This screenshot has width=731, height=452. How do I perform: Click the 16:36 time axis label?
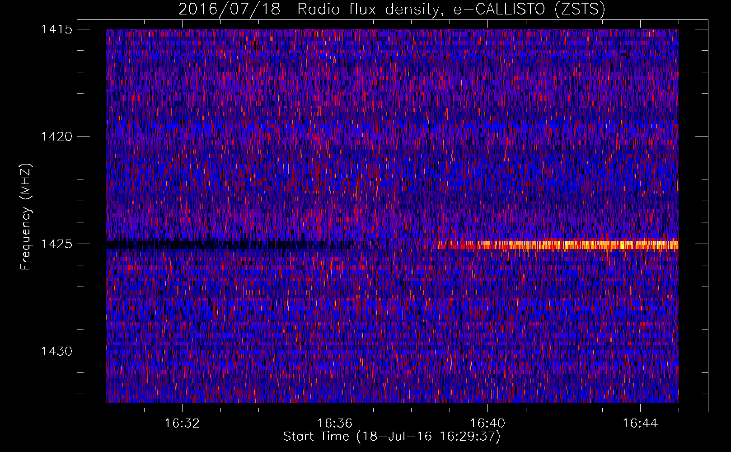click(335, 424)
